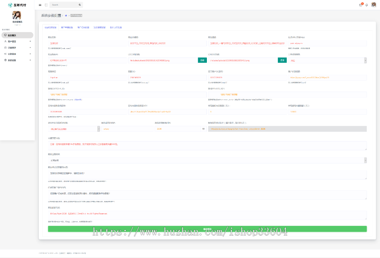The image size is (380, 258).
Task: Click the green upload button beside LOGO field
Action: coord(282,60)
